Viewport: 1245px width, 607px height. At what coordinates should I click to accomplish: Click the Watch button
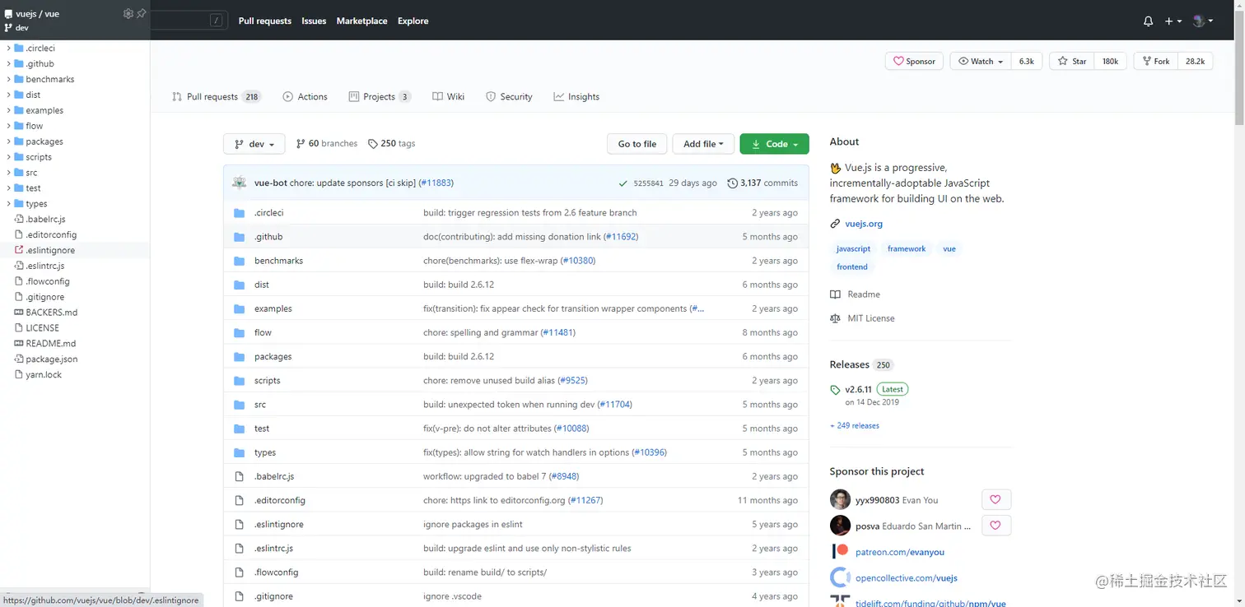(981, 61)
